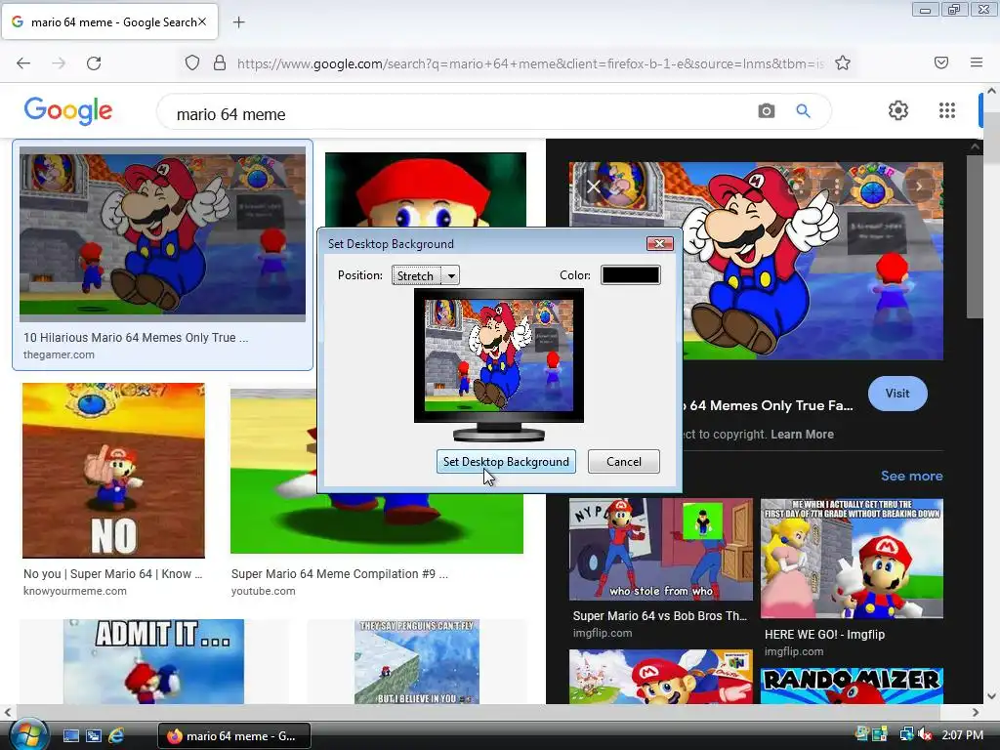Open the 'NO' Mario meme thumbnail

coord(113,471)
